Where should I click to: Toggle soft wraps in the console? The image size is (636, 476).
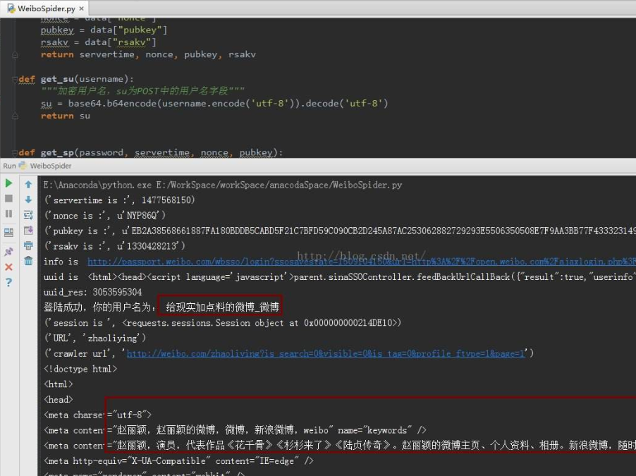click(x=28, y=214)
